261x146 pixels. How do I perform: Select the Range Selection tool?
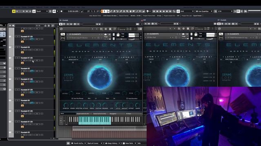coord(108,11)
